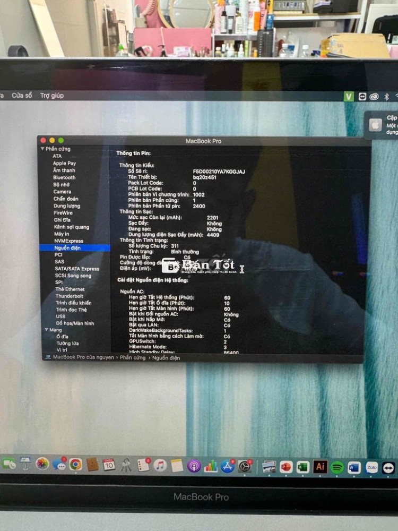Select PCI in the sidebar
Image resolution: width=398 pixels, height=531 pixels.
coord(58,255)
